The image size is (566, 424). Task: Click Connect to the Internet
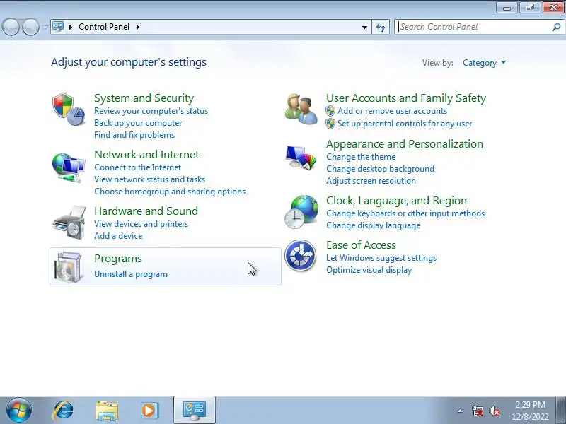137,167
